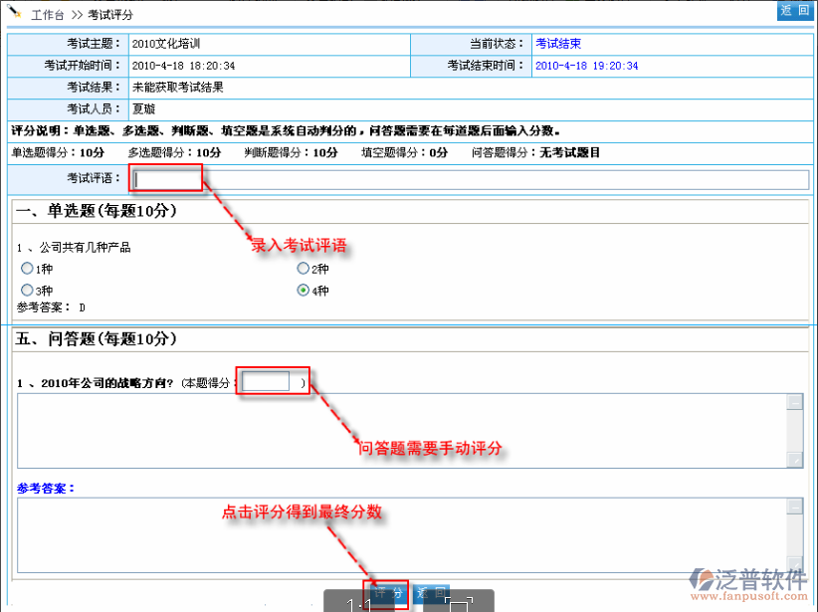This screenshot has height=612, width=818.
Task: Click the exam start time 2010-4-18 18:20:34
Action: [183, 66]
